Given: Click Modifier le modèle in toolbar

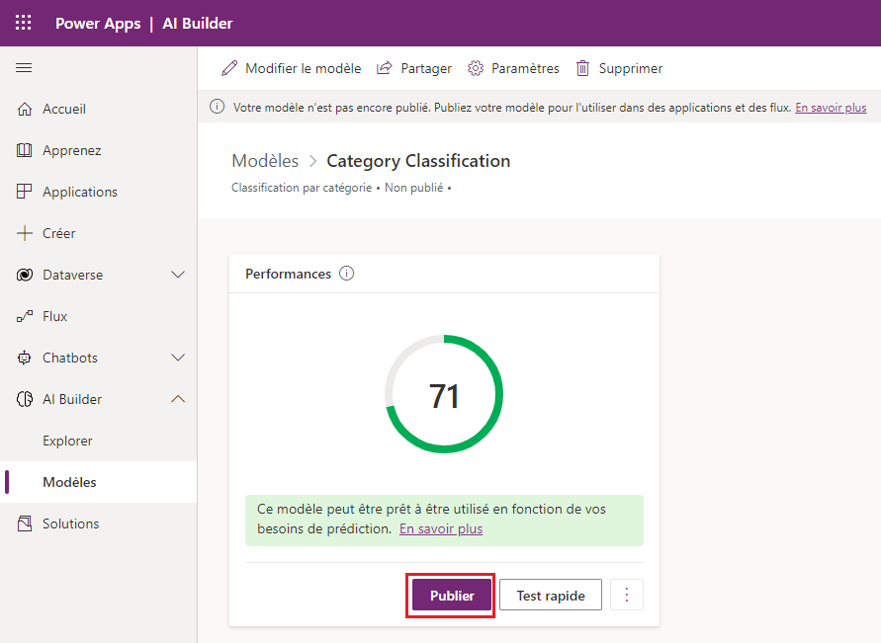Looking at the screenshot, I should tap(291, 68).
